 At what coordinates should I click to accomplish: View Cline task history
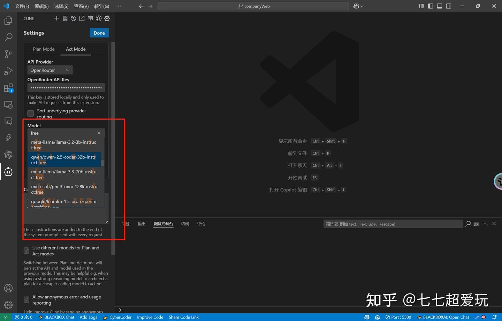pyautogui.click(x=73, y=18)
